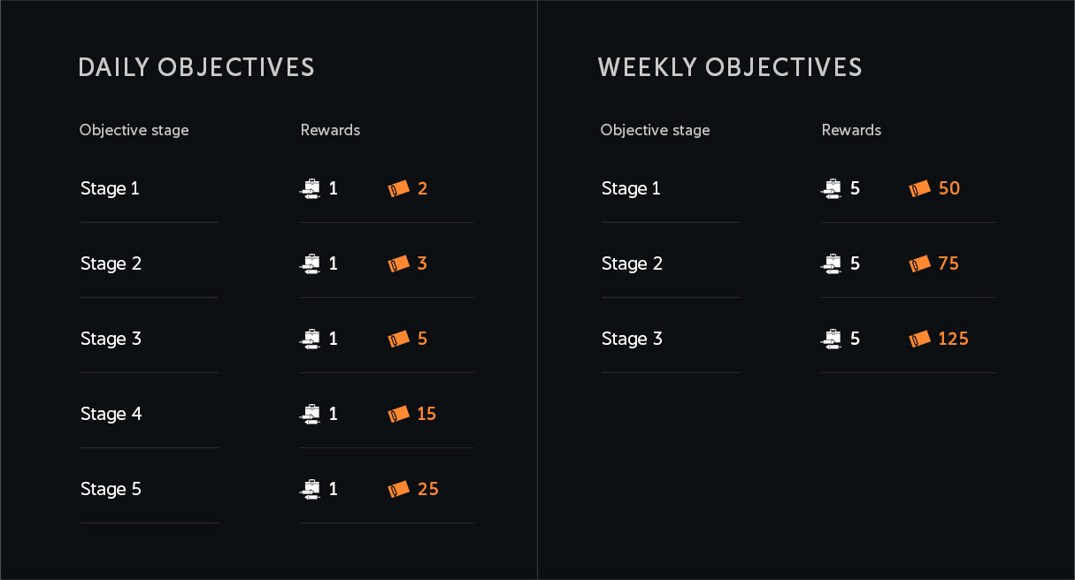This screenshot has width=1075, height=580.
Task: Click the Stage 3 label under Weekly Objectives
Action: point(632,339)
